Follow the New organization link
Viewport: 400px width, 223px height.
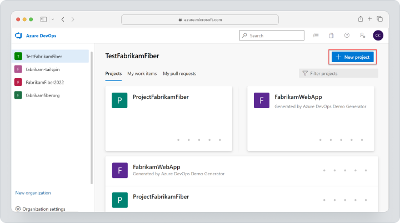[x=33, y=193]
